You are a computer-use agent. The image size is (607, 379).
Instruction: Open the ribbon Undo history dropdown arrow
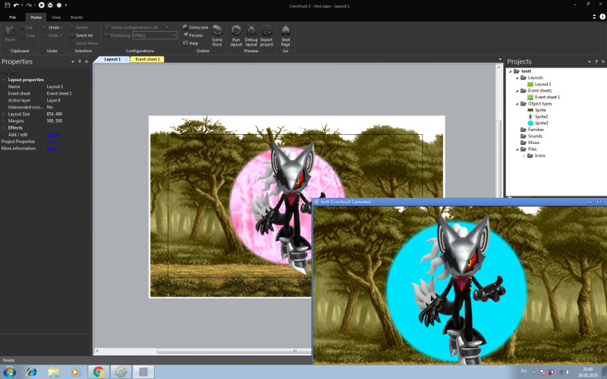coord(62,27)
